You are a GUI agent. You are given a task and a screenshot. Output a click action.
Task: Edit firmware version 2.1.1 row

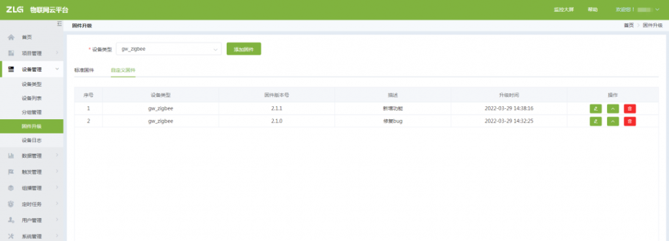point(596,108)
